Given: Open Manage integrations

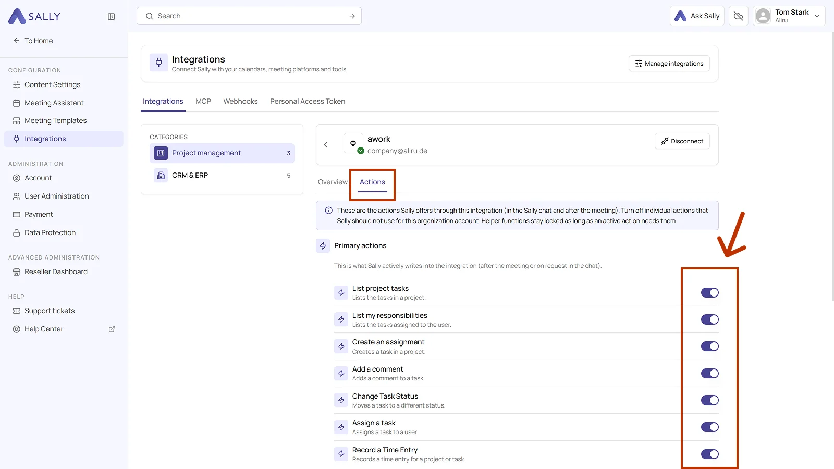Looking at the screenshot, I should [x=669, y=64].
